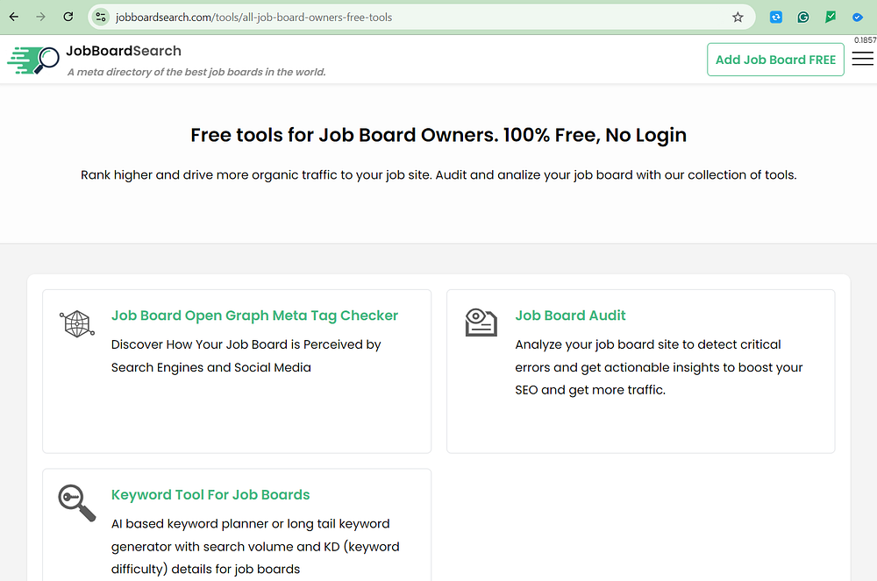
Task: Click the heading 'Free tools for Job Board Owners'
Action: tap(438, 135)
